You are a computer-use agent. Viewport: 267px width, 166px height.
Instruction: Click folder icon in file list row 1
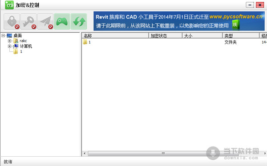pyautogui.click(x=85, y=42)
